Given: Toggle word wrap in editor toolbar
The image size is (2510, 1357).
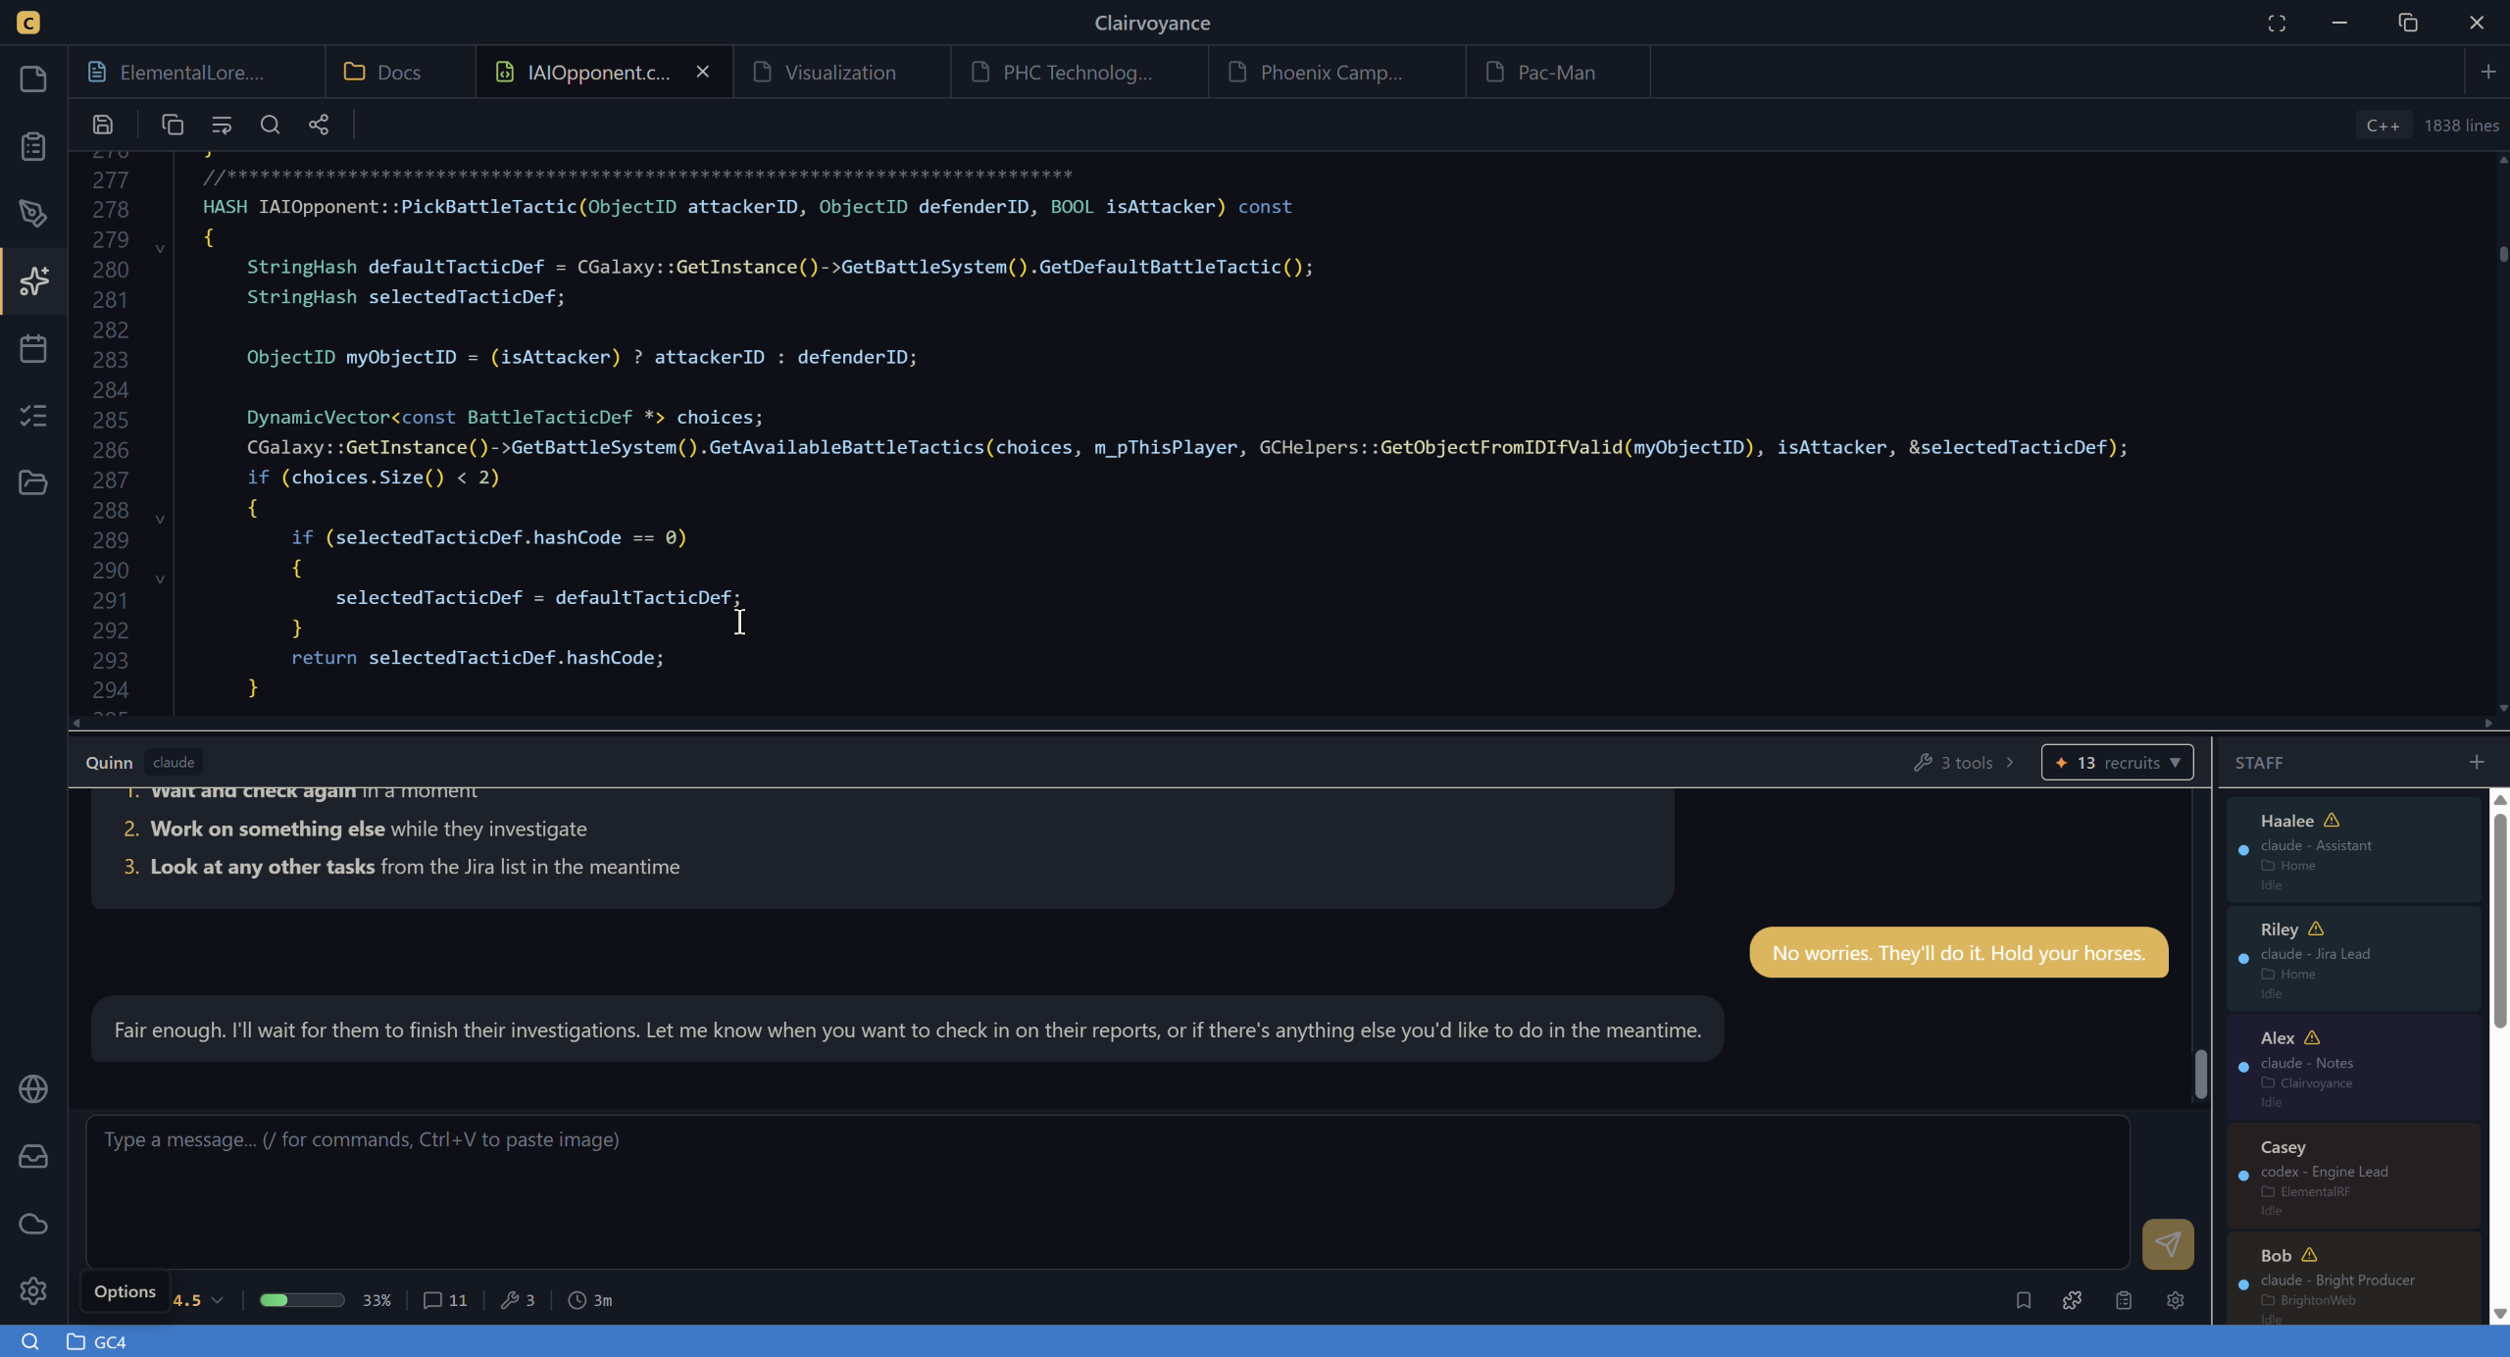Looking at the screenshot, I should click(222, 125).
